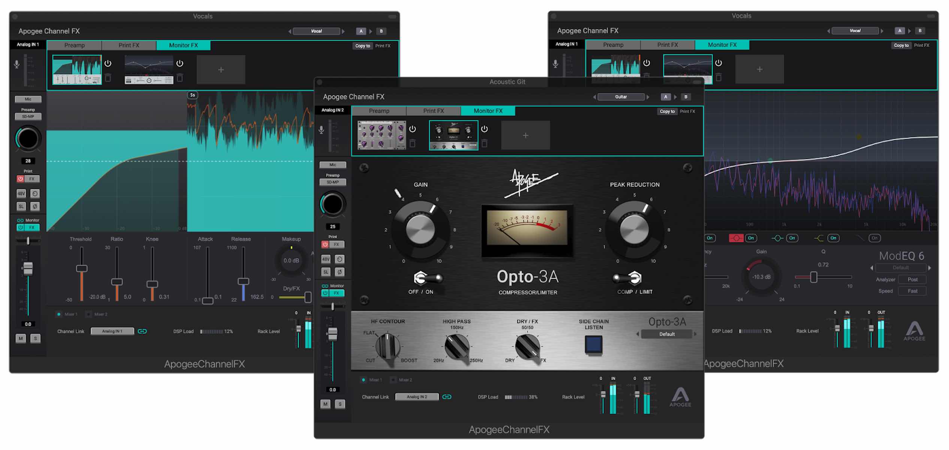Image resolution: width=949 pixels, height=450 pixels.
Task: Click microphone input icon in Acoustic Git window
Action: pyautogui.click(x=321, y=130)
